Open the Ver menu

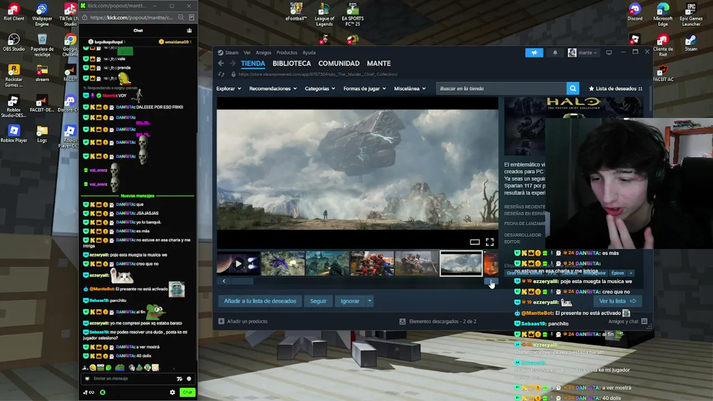247,53
